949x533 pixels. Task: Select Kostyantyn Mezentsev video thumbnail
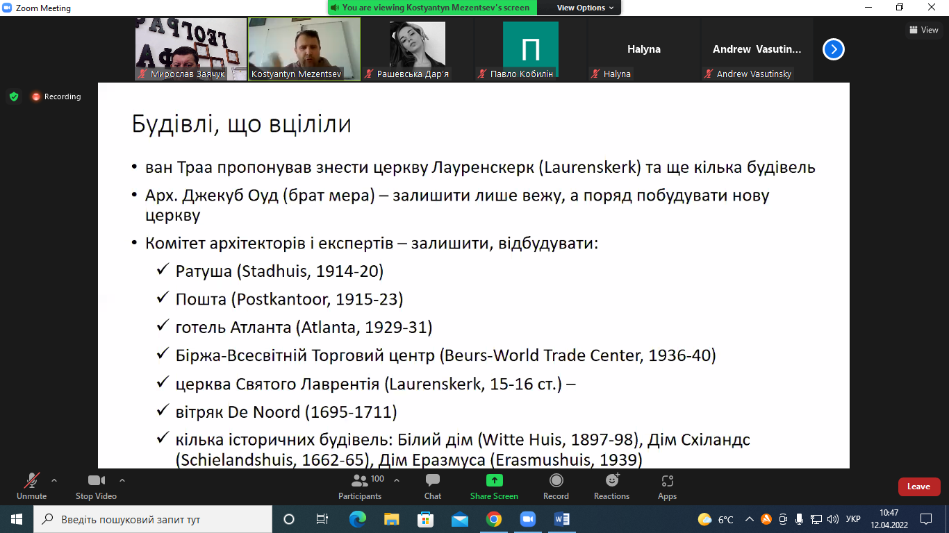click(304, 49)
